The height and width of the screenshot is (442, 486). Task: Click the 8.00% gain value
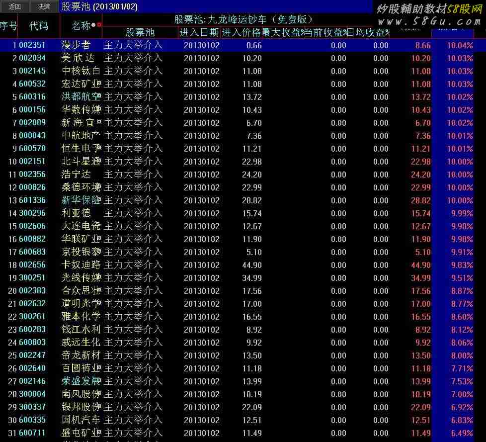point(462,355)
